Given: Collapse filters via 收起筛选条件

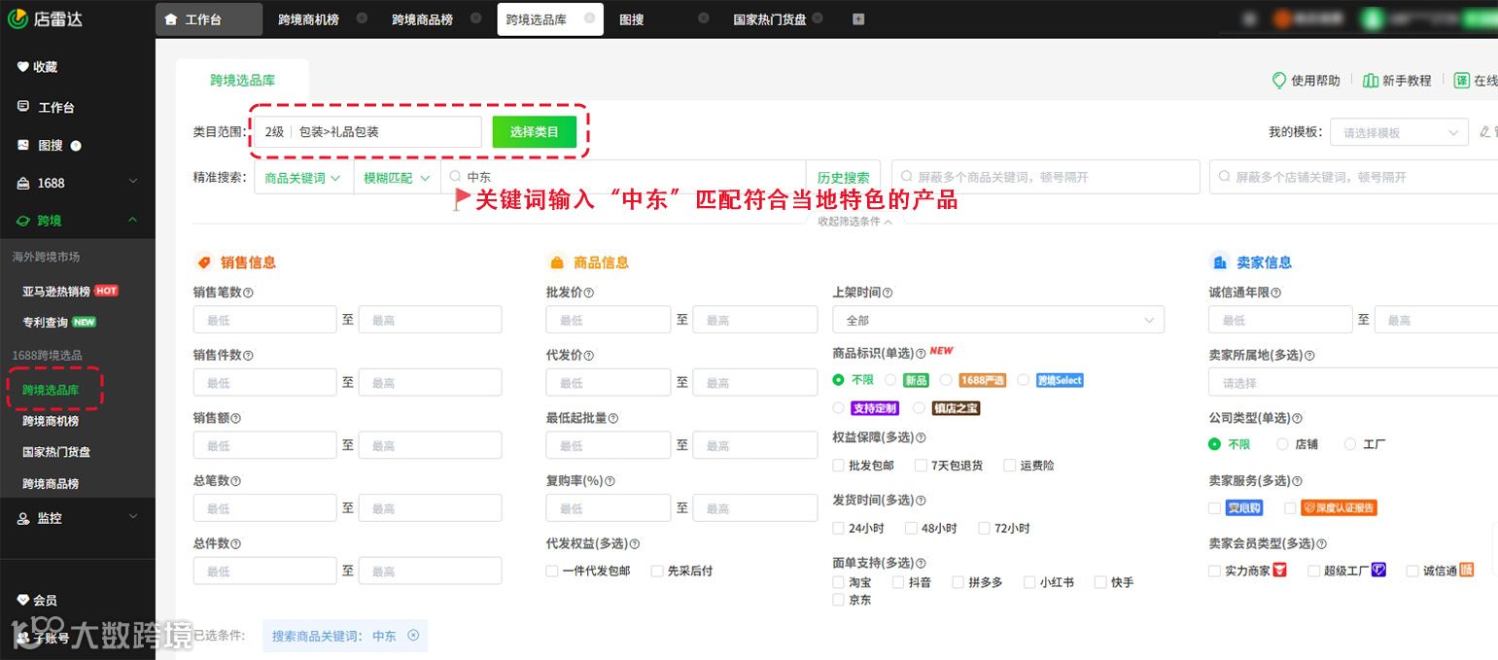Looking at the screenshot, I should coord(855,222).
